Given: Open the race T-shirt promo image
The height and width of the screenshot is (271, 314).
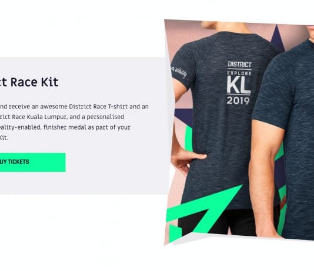Looking at the screenshot, I should coord(239,132).
